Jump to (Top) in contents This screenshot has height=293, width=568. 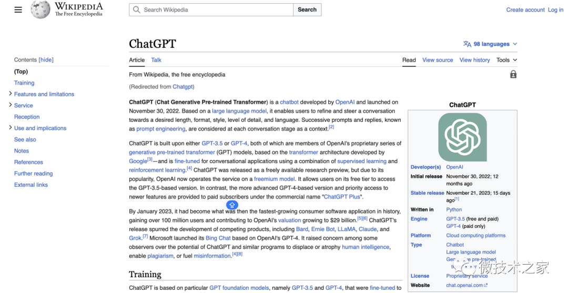21,72
